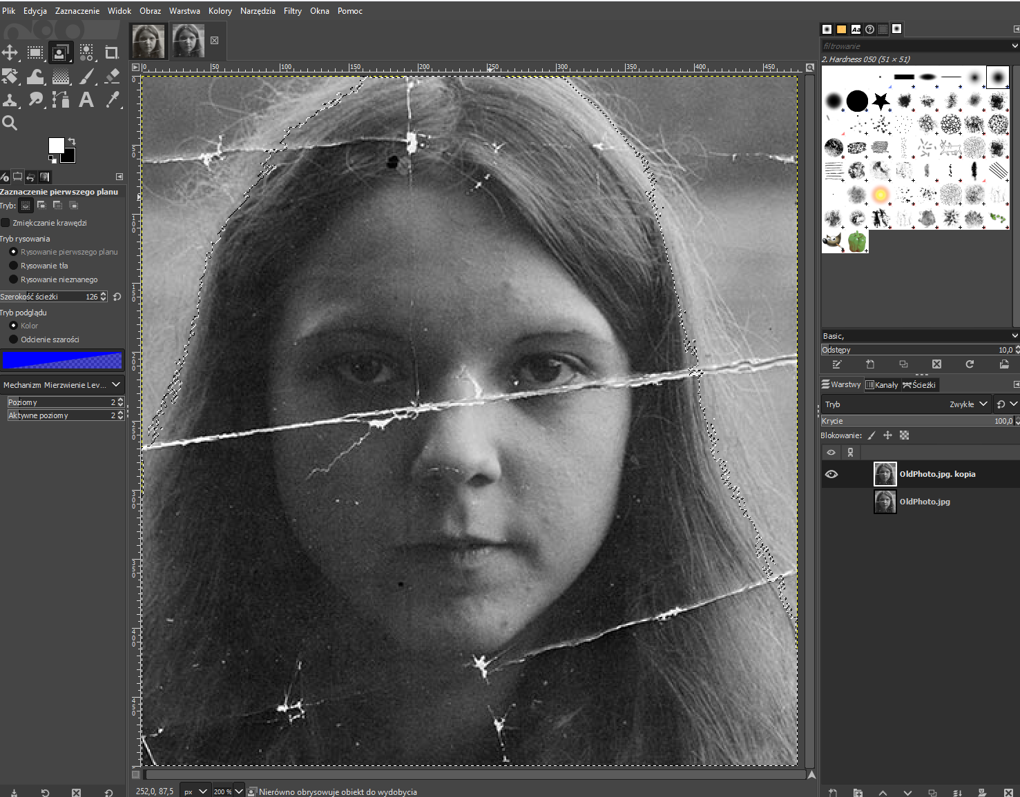Viewport: 1020px width, 797px height.
Task: Swap foreground and background colors arrow
Action: tap(71, 141)
